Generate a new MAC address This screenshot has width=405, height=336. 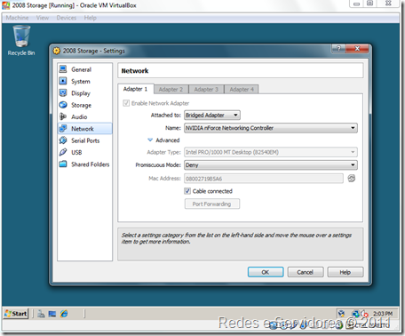[x=352, y=179]
